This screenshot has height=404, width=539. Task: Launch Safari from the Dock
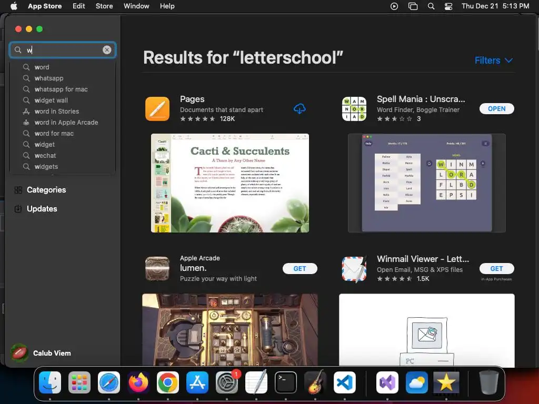(109, 382)
